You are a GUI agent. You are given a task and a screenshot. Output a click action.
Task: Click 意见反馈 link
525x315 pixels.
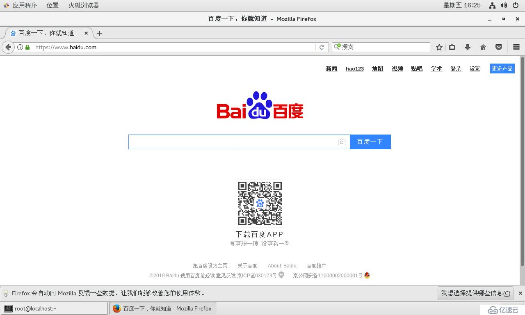pyautogui.click(x=226, y=276)
